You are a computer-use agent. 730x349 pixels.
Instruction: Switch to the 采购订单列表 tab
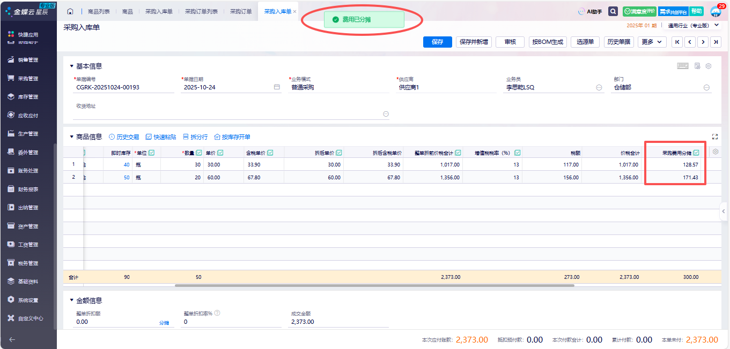pyautogui.click(x=201, y=11)
